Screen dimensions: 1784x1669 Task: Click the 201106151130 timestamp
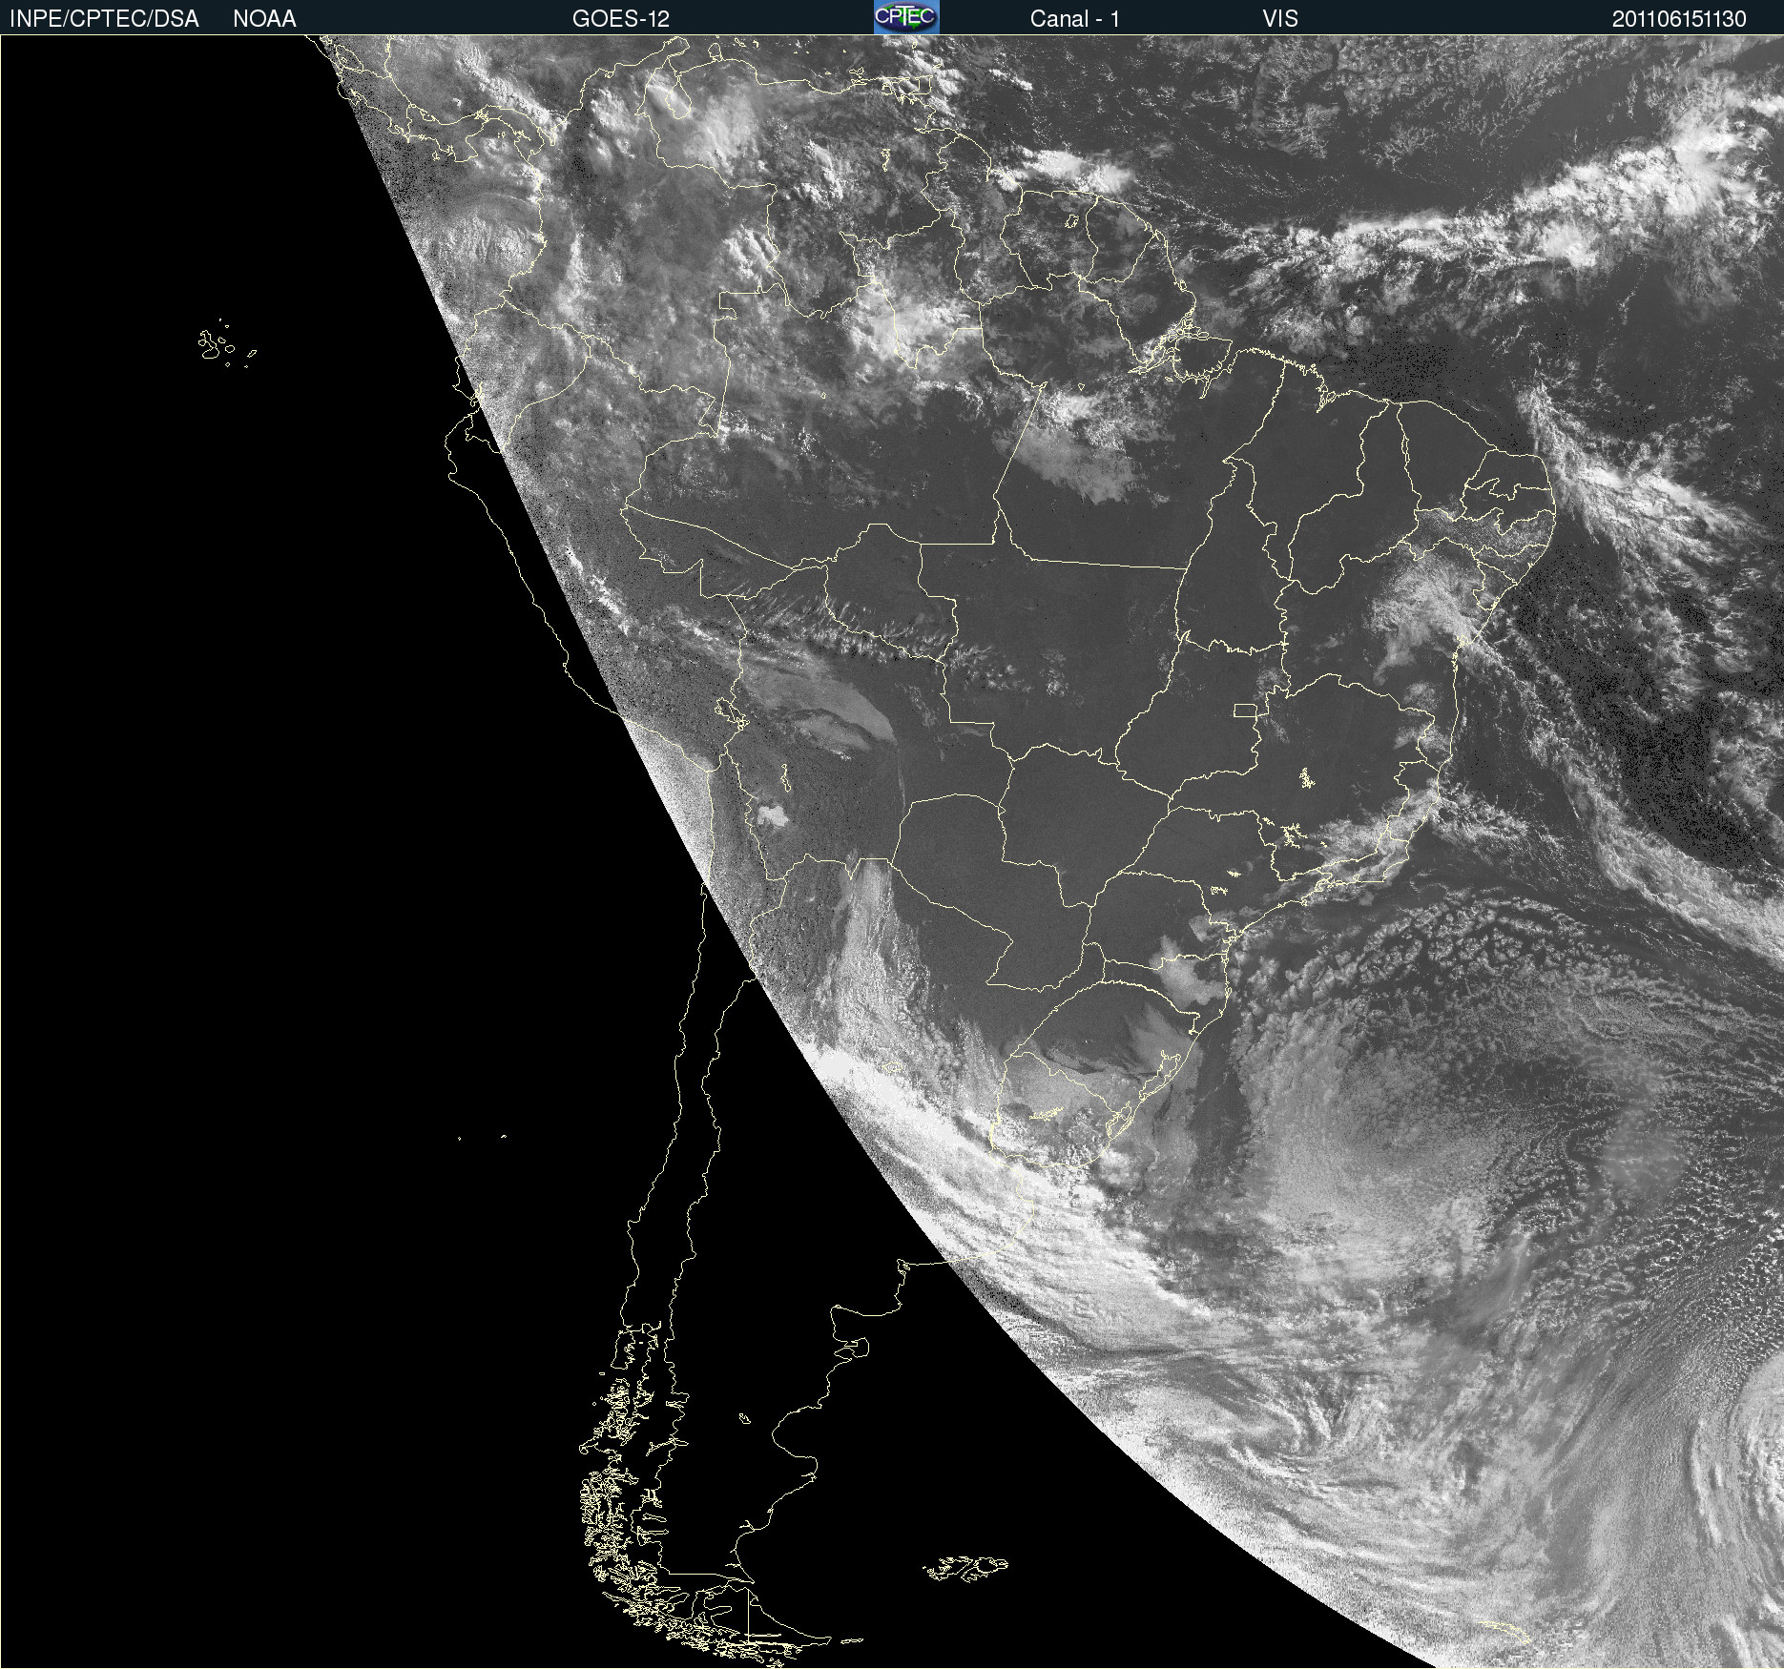[x=1679, y=19]
